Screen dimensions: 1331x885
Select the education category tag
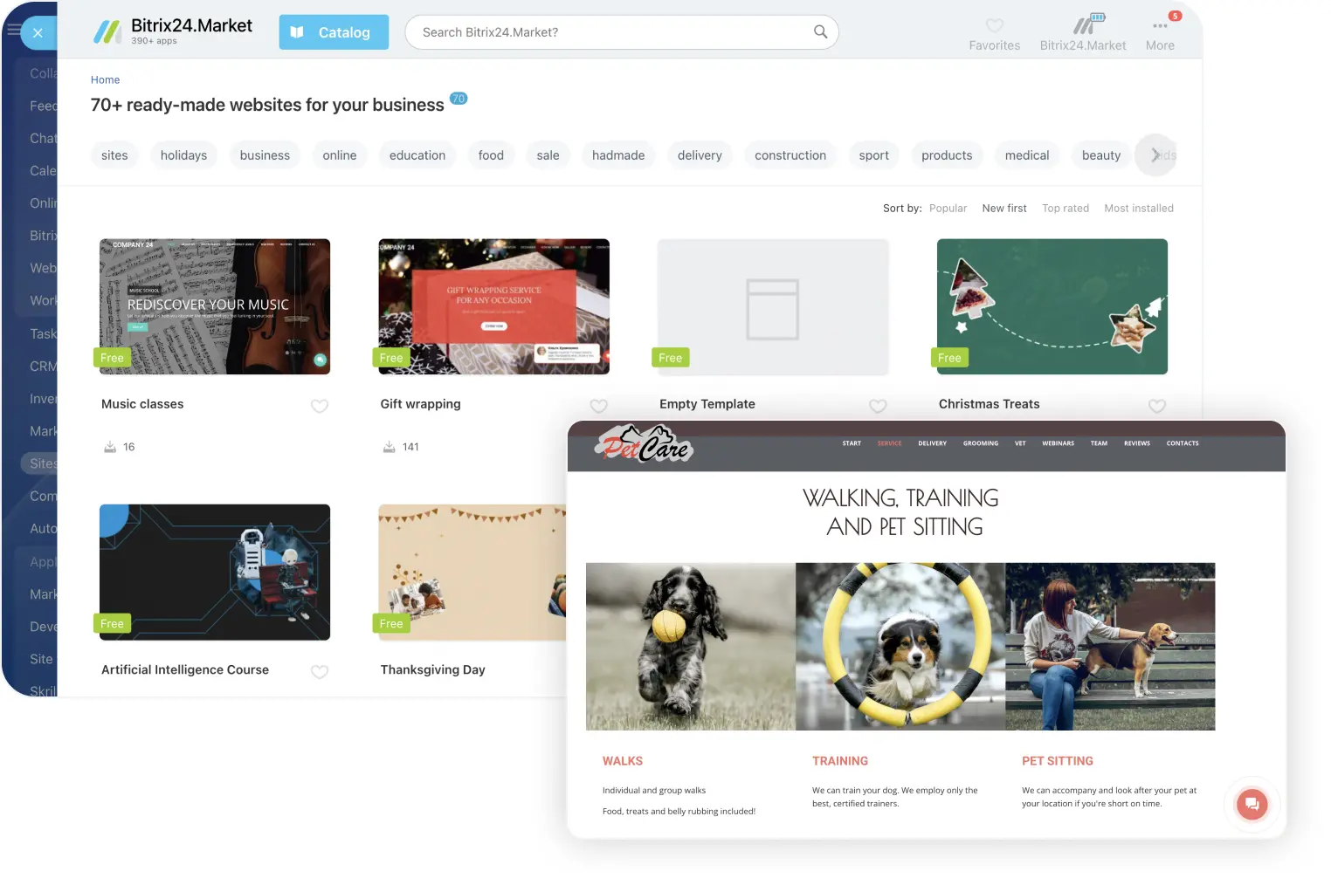(x=417, y=155)
